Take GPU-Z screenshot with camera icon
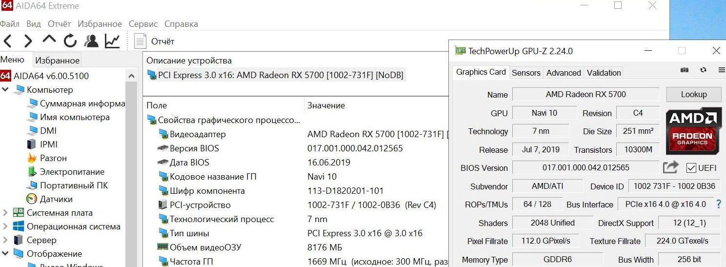This screenshot has width=726, height=267. (684, 70)
